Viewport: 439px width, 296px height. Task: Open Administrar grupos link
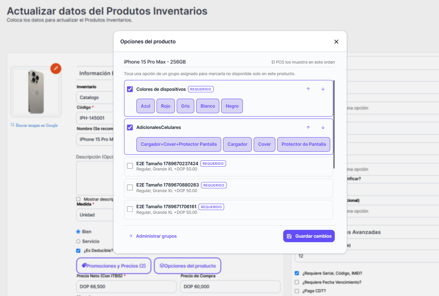[153, 236]
